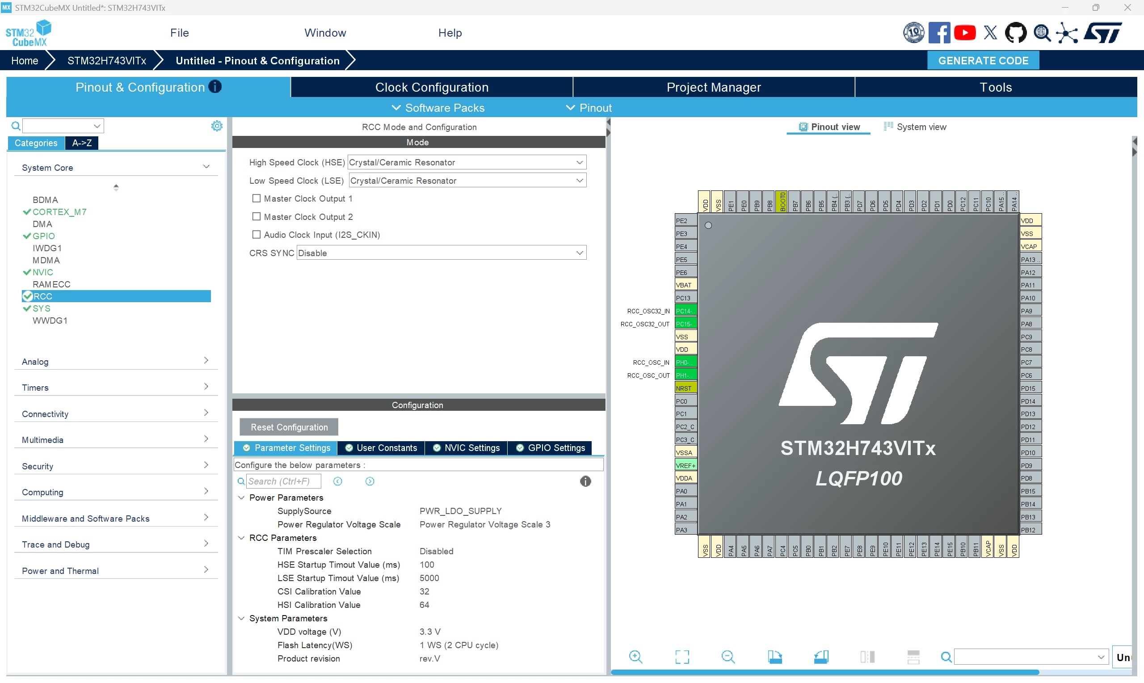Screen dimensions: 1144x683
Task: Click the ST logo icon in header
Action: [x=1103, y=33]
